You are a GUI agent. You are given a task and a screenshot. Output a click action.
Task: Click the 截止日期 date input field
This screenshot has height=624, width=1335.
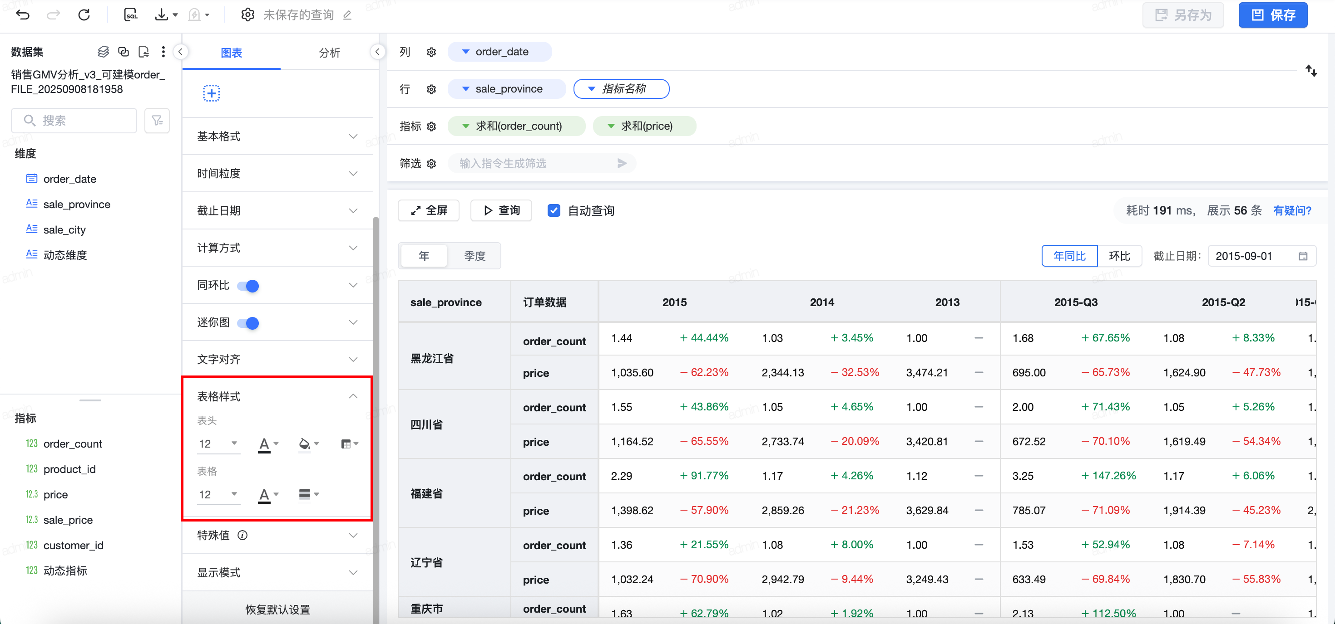(x=1255, y=256)
